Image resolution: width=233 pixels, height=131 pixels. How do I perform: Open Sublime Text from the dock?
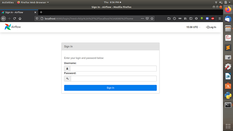pos(228,48)
